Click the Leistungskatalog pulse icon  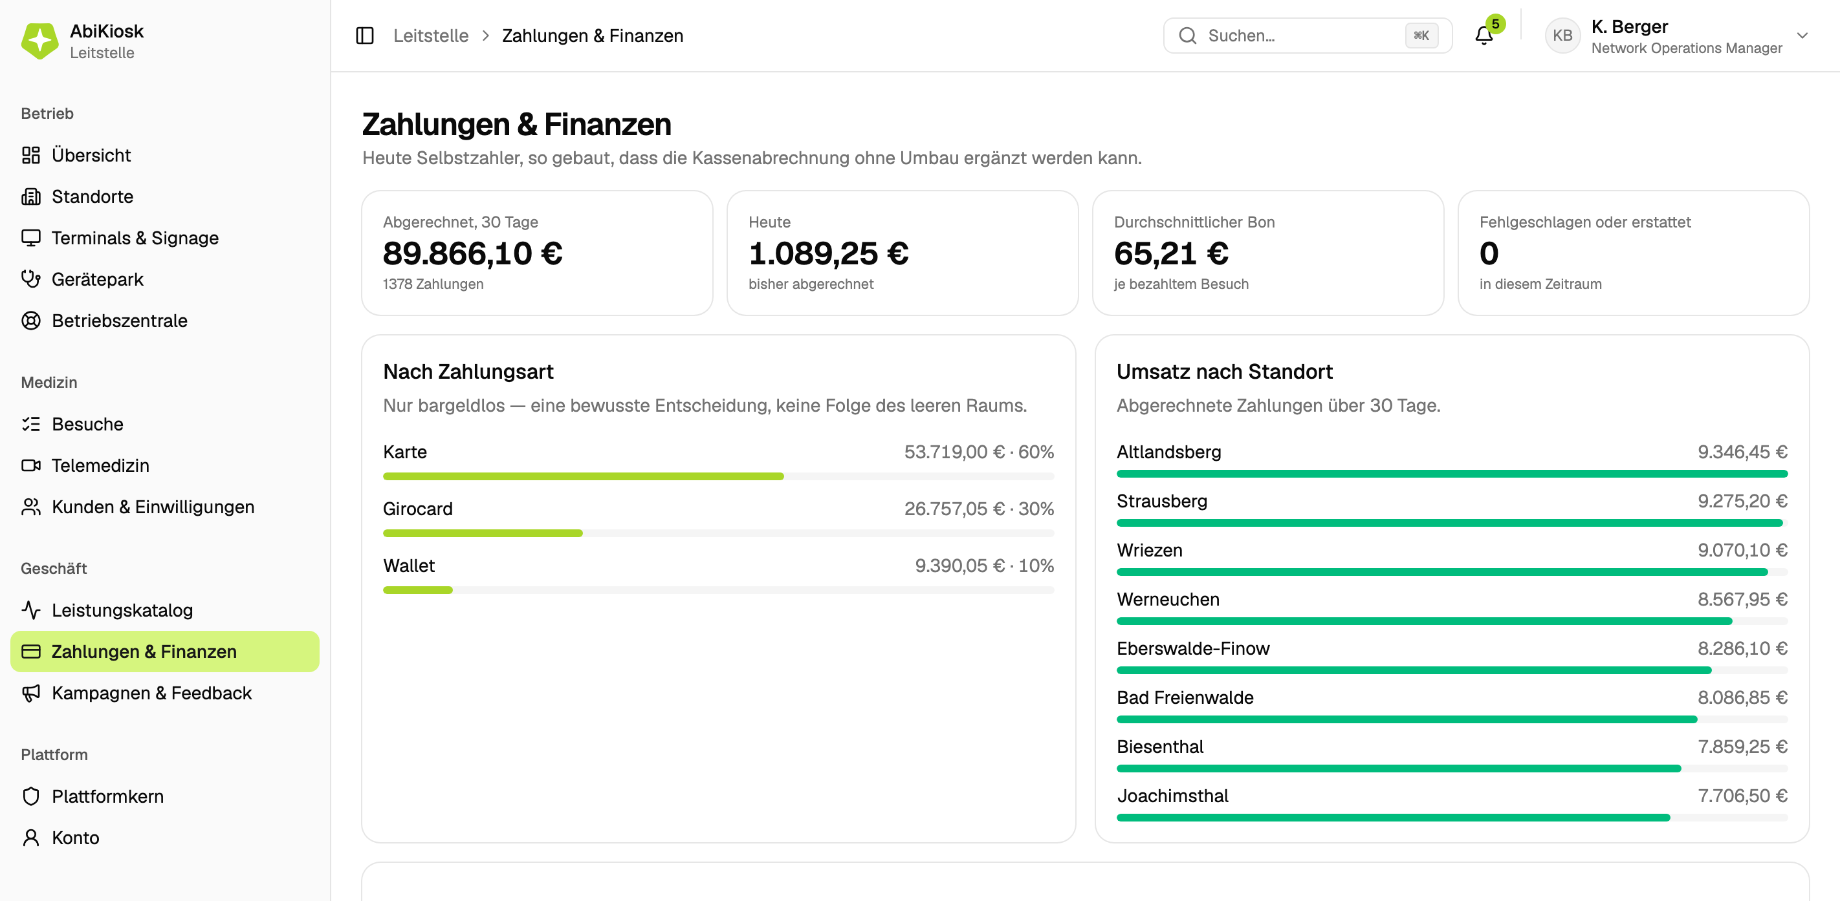[x=30, y=610]
